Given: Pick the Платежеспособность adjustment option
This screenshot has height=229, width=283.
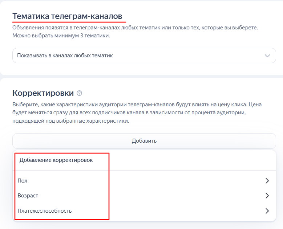Looking at the screenshot, I should [x=45, y=210].
